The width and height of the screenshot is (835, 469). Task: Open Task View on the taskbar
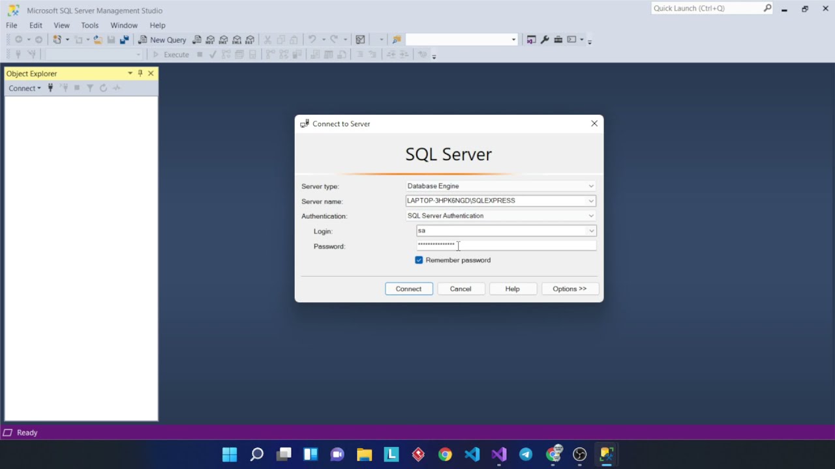pos(284,455)
